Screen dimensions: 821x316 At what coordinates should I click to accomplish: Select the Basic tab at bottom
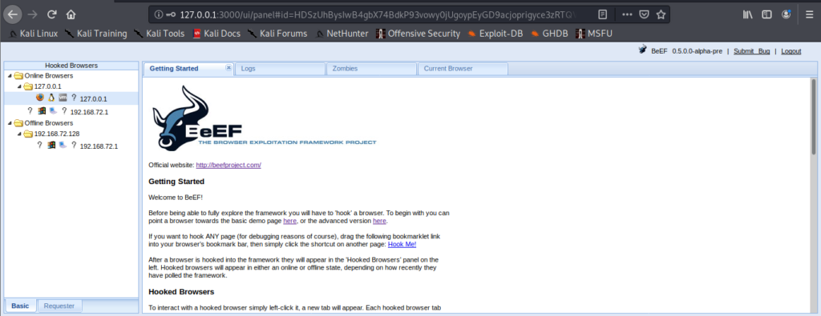20,306
